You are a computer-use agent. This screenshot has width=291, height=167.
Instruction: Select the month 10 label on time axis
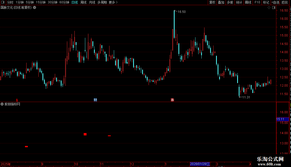76,164
